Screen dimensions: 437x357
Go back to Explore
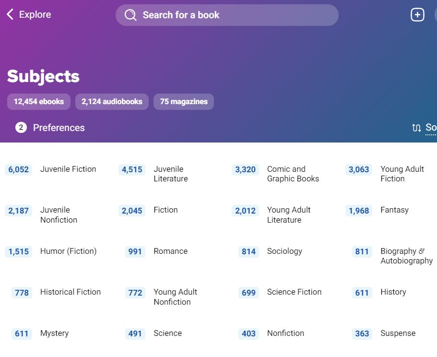pyautogui.click(x=35, y=15)
